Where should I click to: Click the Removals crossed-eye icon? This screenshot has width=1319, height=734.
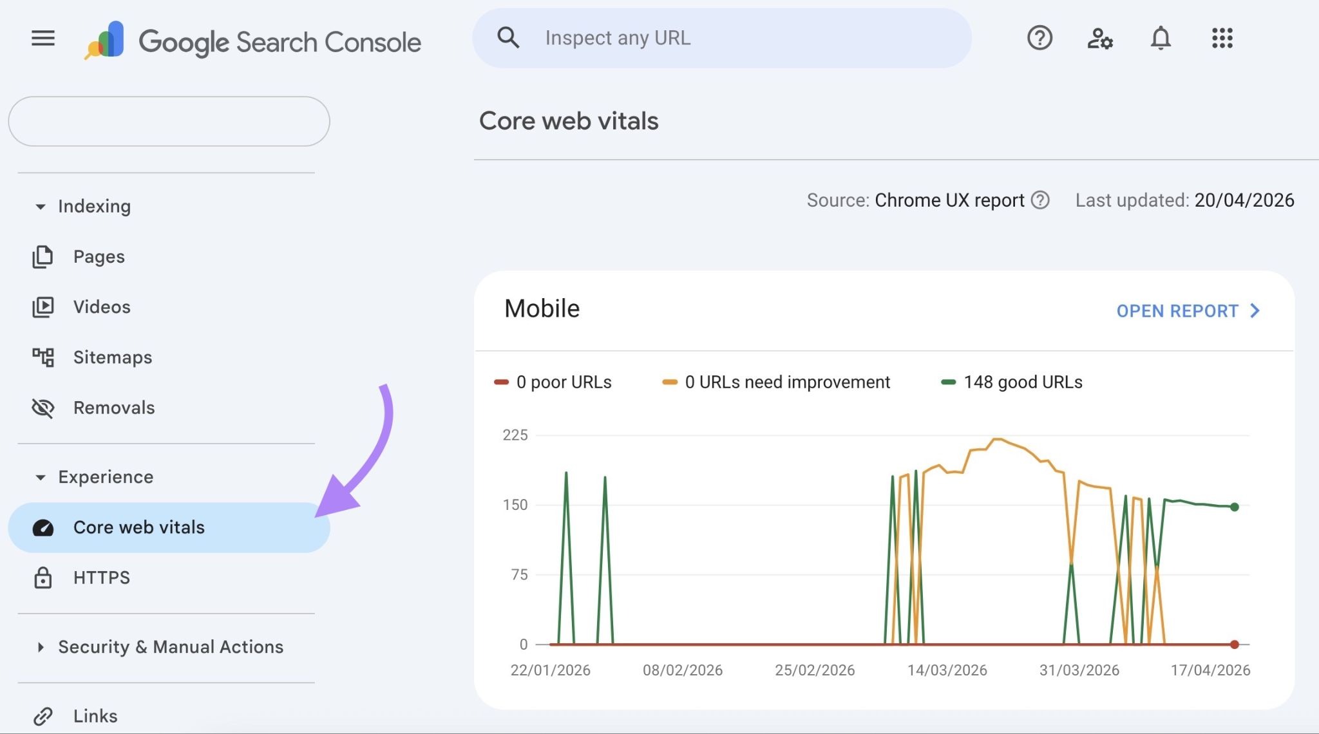[43, 407]
